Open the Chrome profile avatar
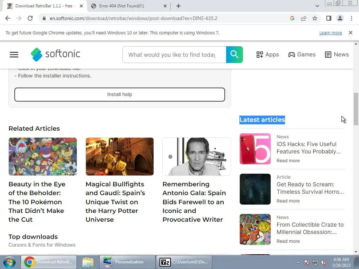359x269 pixels. [340, 18]
